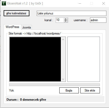Click the EksenAtak green app icon

(4, 3)
